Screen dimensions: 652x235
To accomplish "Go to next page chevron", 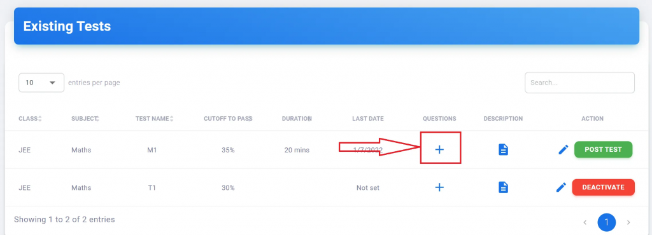I will (628, 222).
